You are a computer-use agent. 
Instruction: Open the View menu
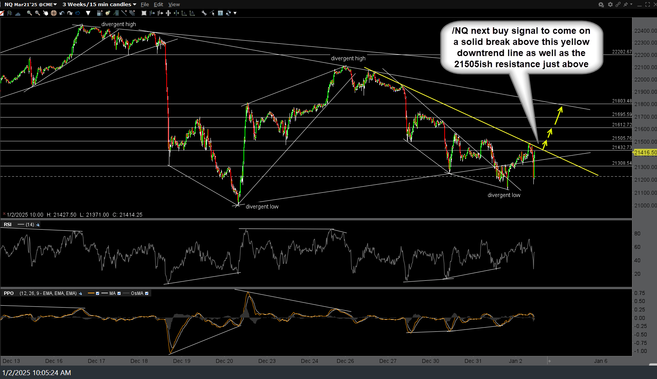point(174,4)
